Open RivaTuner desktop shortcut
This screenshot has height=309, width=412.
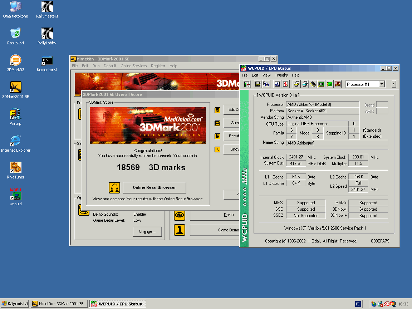15,167
